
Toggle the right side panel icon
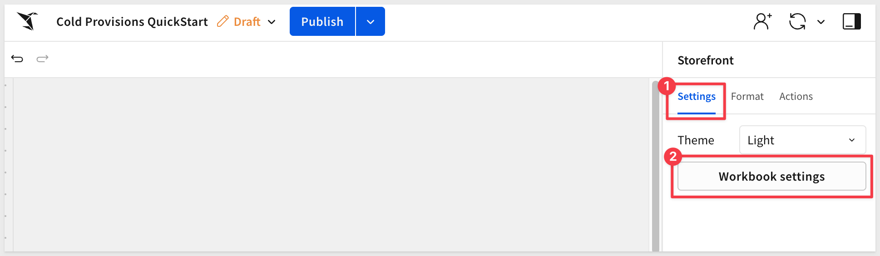click(x=851, y=21)
